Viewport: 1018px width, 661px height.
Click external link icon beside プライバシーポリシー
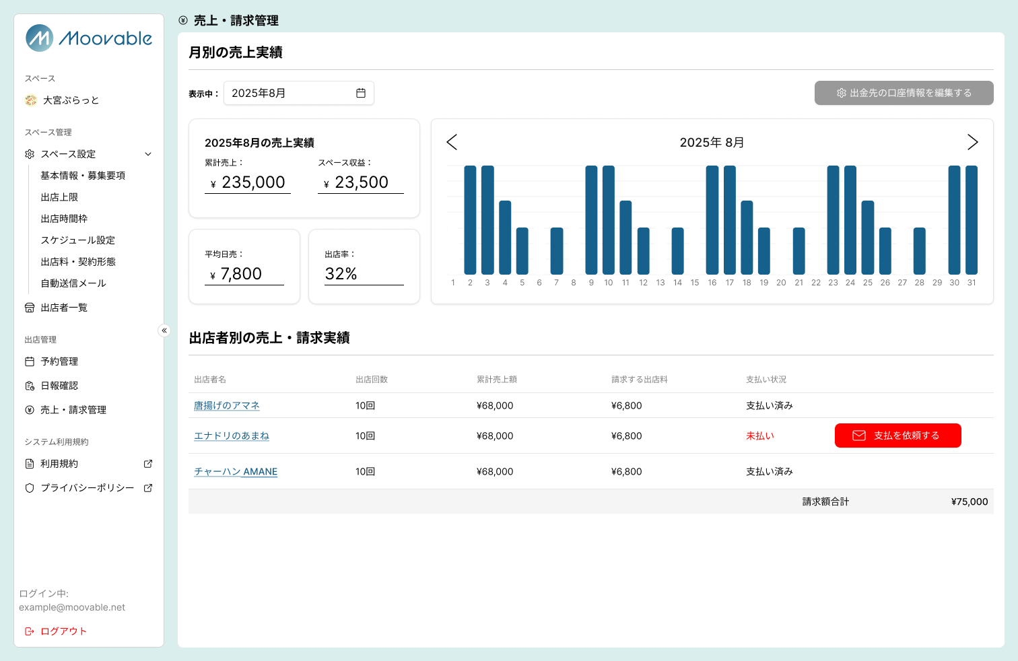pos(148,488)
